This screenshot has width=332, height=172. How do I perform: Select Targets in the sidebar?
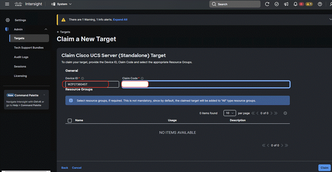tap(29, 38)
